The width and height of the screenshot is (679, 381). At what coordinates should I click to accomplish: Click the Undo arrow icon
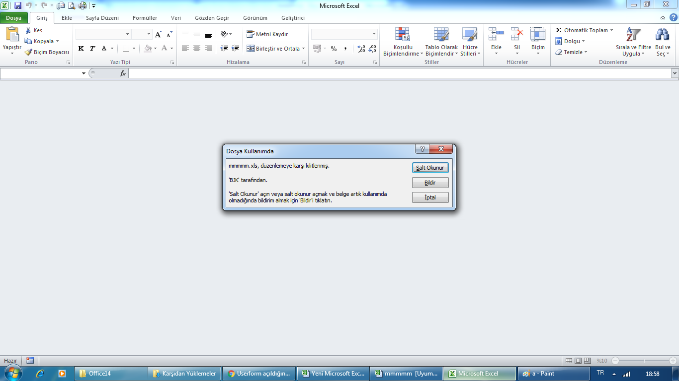point(29,6)
